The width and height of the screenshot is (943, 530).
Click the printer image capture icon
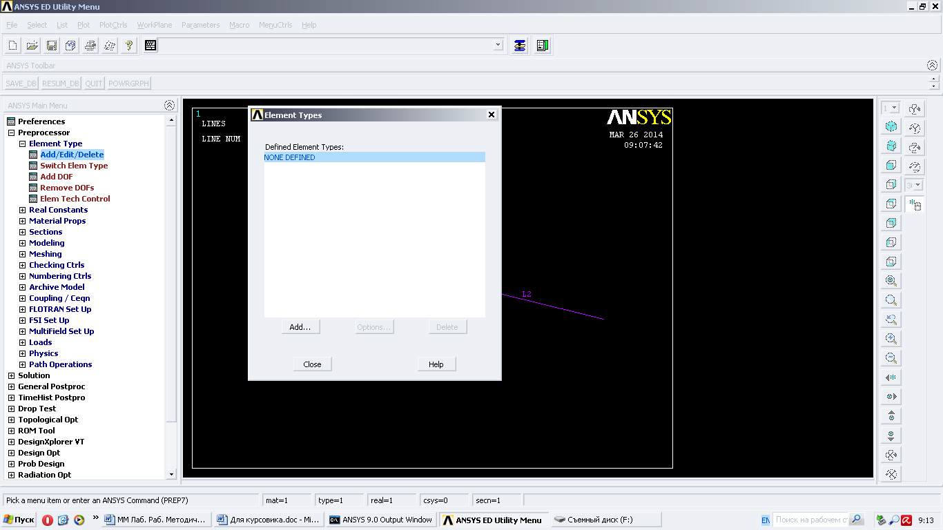[90, 46]
